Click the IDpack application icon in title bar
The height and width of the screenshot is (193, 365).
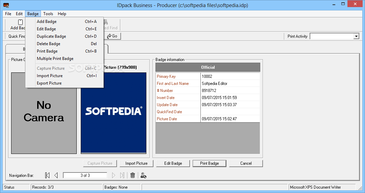6,5
